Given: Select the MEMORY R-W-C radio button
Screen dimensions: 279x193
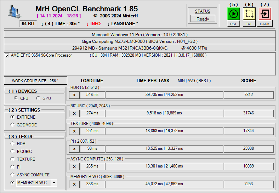Looking at the screenshot, I should 12,183.
